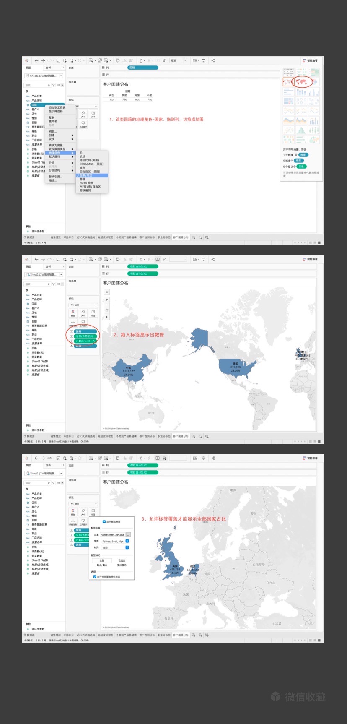This screenshot has height=724, width=347.
Task: Expand the 分层结构 submenu
Action: click(x=61, y=170)
